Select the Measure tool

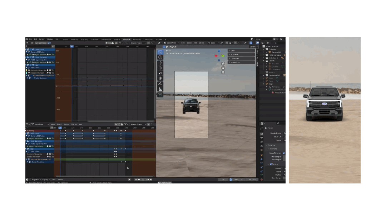point(160,89)
